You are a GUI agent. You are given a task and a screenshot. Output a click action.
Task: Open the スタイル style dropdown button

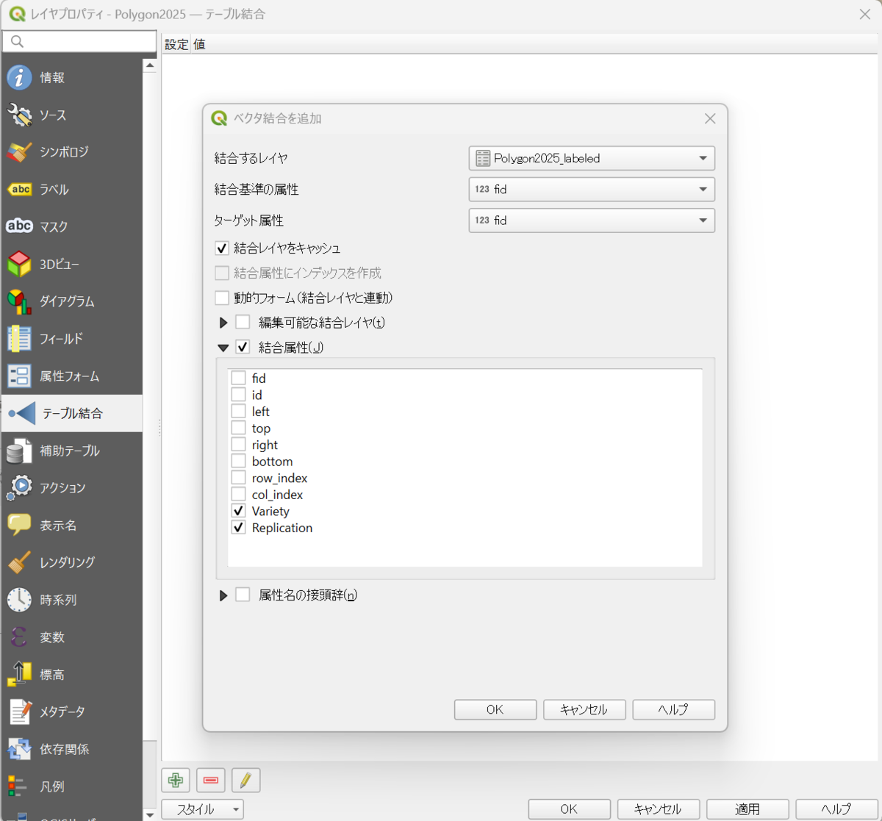[x=202, y=809]
